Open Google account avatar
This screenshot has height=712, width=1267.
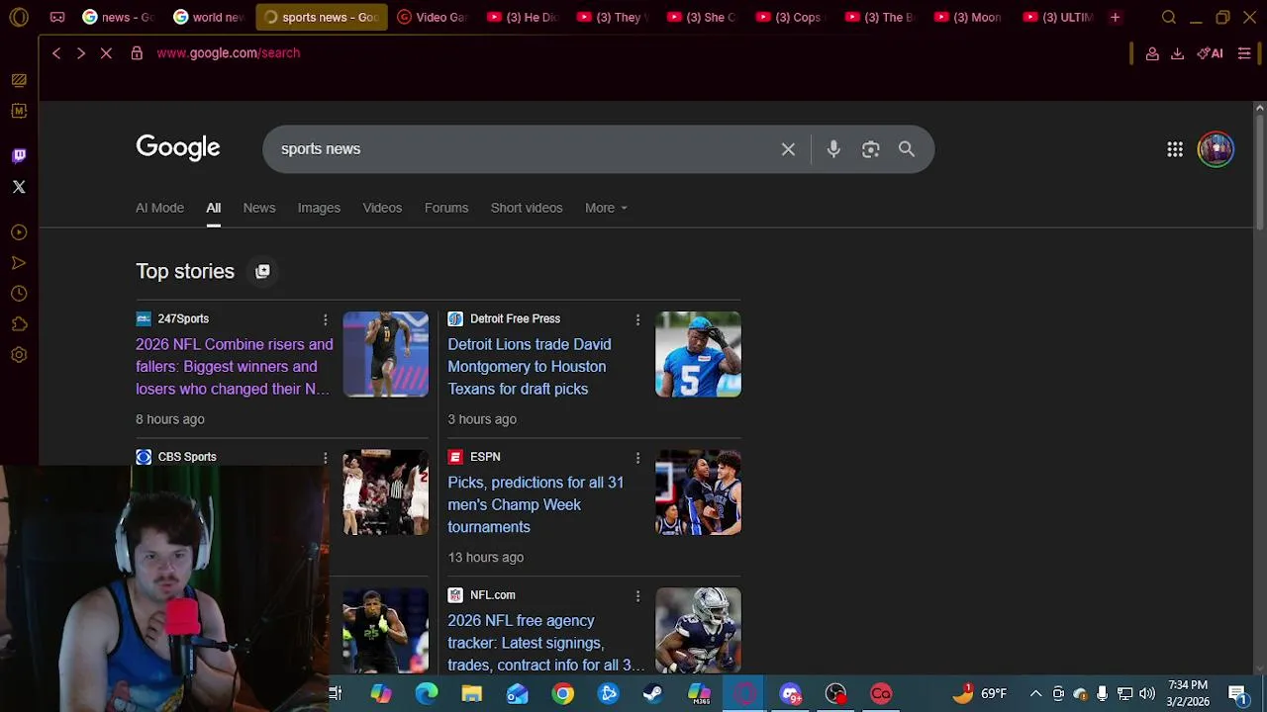(1216, 149)
